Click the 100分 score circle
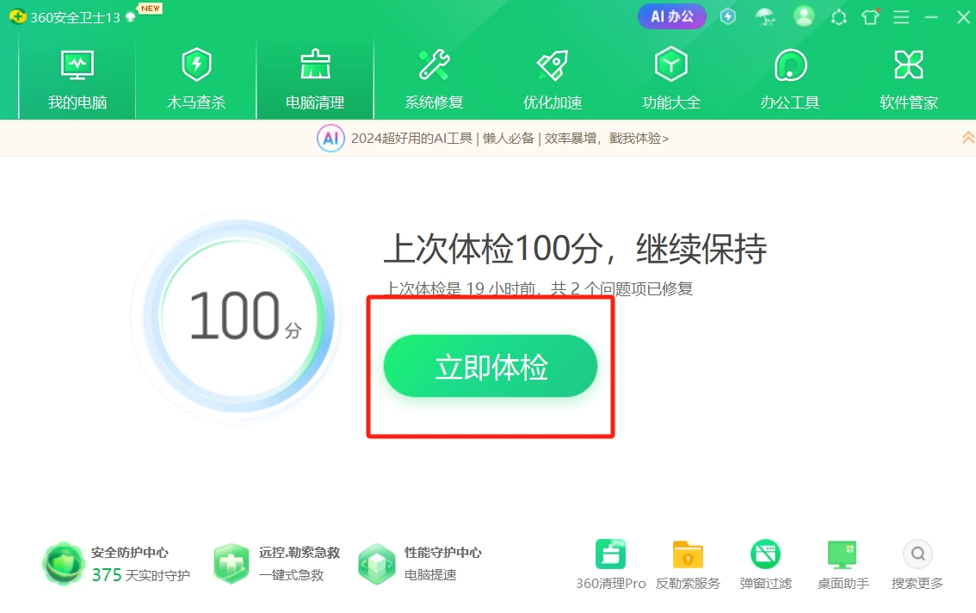 pyautogui.click(x=238, y=317)
